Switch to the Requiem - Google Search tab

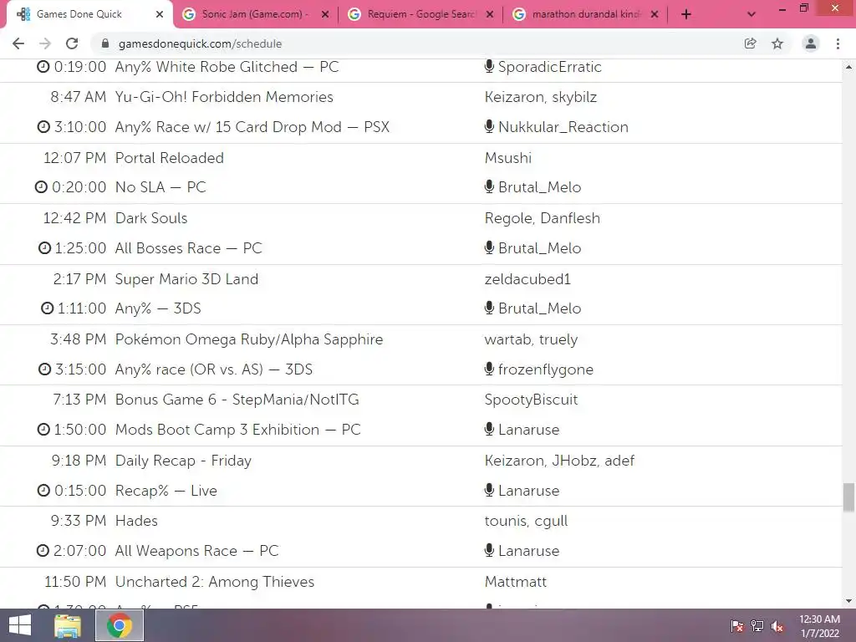click(420, 15)
